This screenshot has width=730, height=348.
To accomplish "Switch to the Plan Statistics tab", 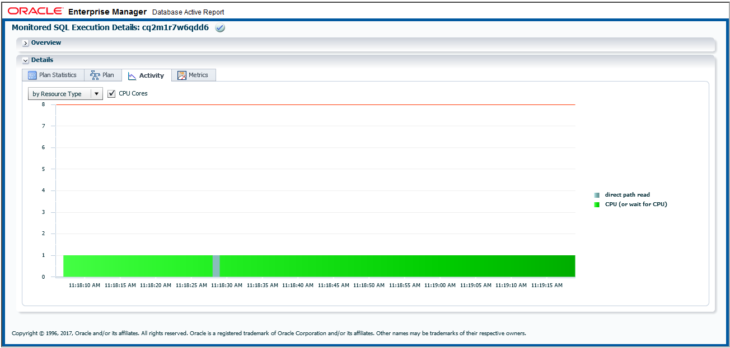I will (x=53, y=75).
